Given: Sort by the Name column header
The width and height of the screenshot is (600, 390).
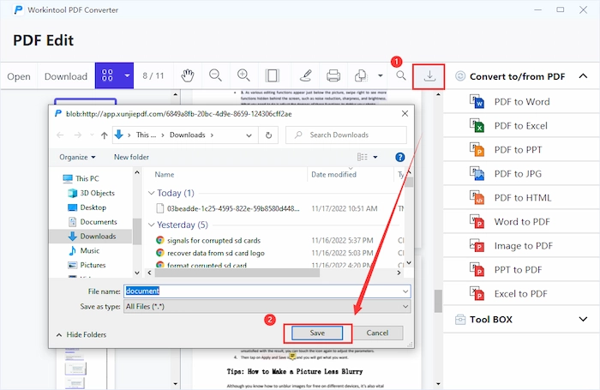Looking at the screenshot, I should coord(165,175).
